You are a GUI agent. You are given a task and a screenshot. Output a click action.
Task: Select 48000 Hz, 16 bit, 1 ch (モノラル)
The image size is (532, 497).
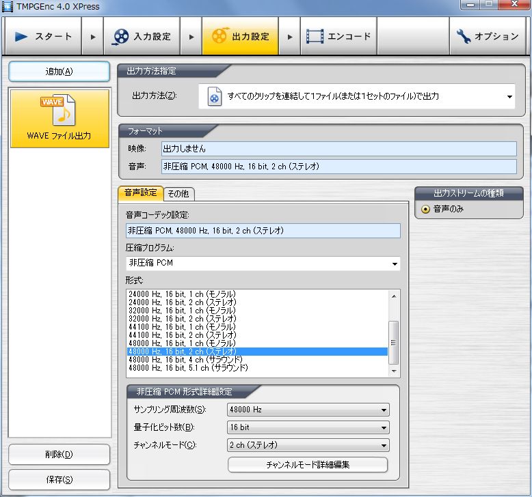pyautogui.click(x=257, y=343)
